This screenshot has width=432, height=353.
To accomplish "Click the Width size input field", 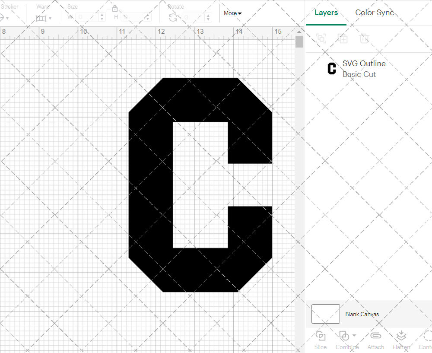I will 87,17.
